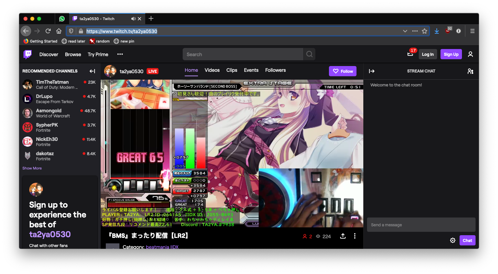Click the extension info icon in toolbar
This screenshot has width=498, height=274.
[459, 31]
